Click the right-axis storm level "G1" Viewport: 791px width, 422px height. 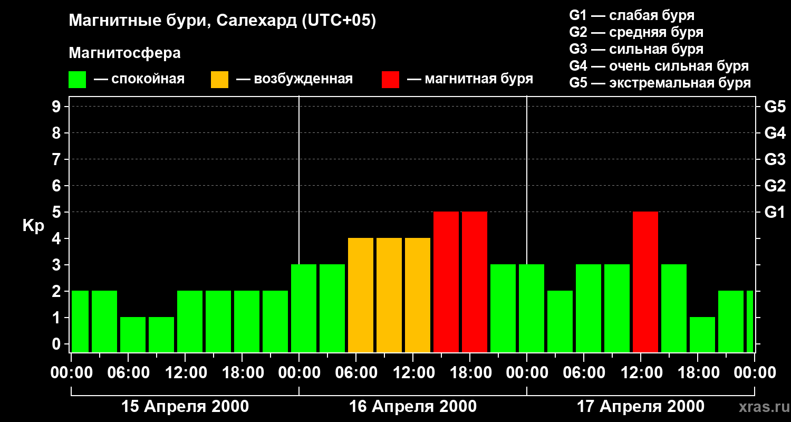[x=775, y=212]
